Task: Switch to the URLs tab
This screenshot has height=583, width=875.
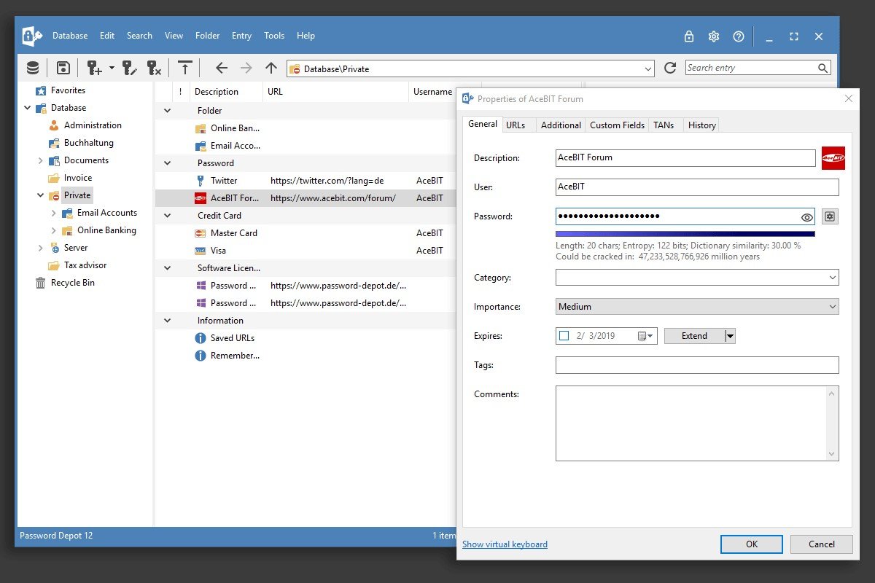Action: pyautogui.click(x=516, y=125)
